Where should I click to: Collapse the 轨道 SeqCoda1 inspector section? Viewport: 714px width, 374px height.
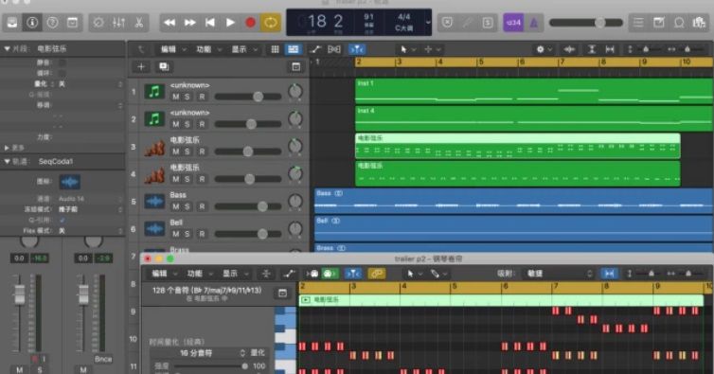(x=7, y=162)
